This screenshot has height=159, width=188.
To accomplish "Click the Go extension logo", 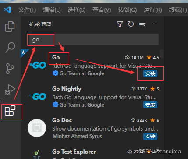I will tap(38, 65).
